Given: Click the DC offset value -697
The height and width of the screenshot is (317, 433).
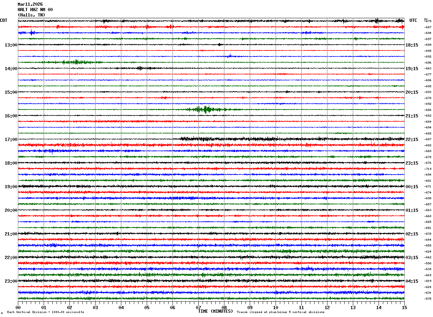Looking at the screenshot, I should (x=428, y=39).
